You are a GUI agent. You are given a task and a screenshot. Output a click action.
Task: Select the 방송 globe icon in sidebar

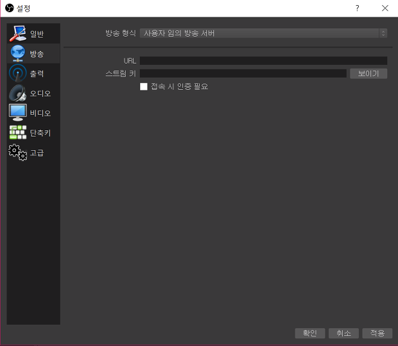coord(18,53)
